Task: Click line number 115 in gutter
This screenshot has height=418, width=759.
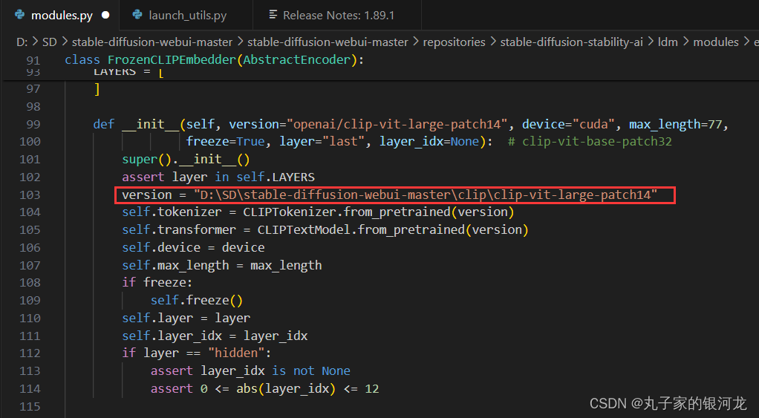Action: coord(30,406)
